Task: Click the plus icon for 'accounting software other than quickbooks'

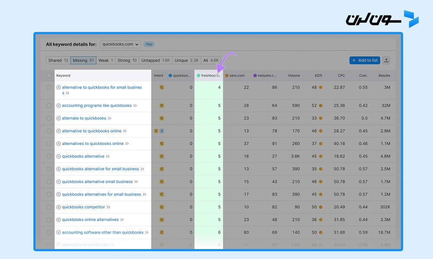Action: coord(58,233)
